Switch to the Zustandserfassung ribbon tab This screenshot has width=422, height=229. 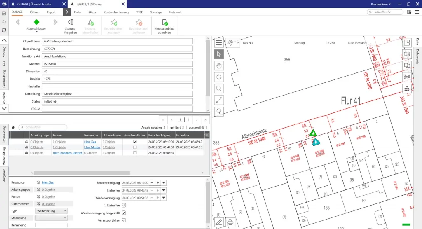116,12
